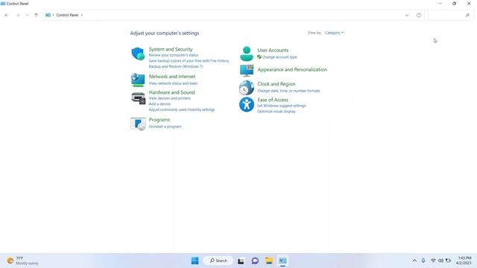Show hidden icons in system tray
This screenshot has width=477, height=268.
pyautogui.click(x=414, y=261)
